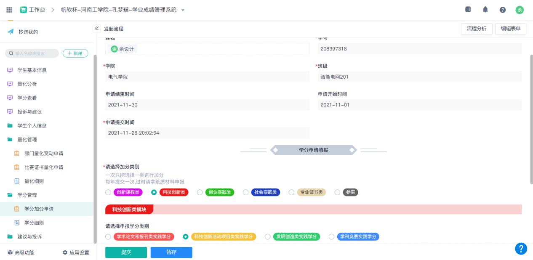Select the 创新课程类 radio option

(109, 192)
